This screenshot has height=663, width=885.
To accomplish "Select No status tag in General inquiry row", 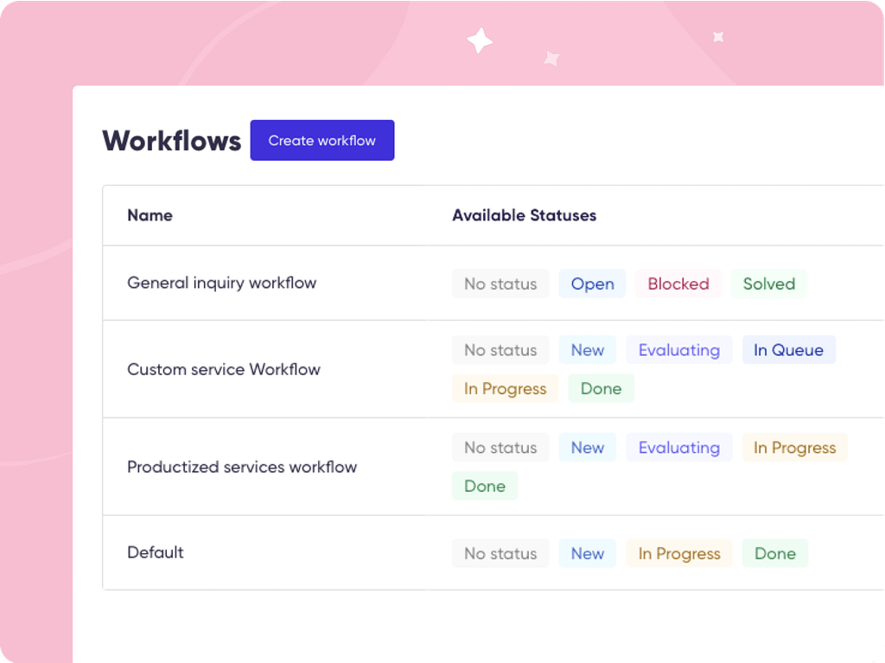I will (x=500, y=284).
